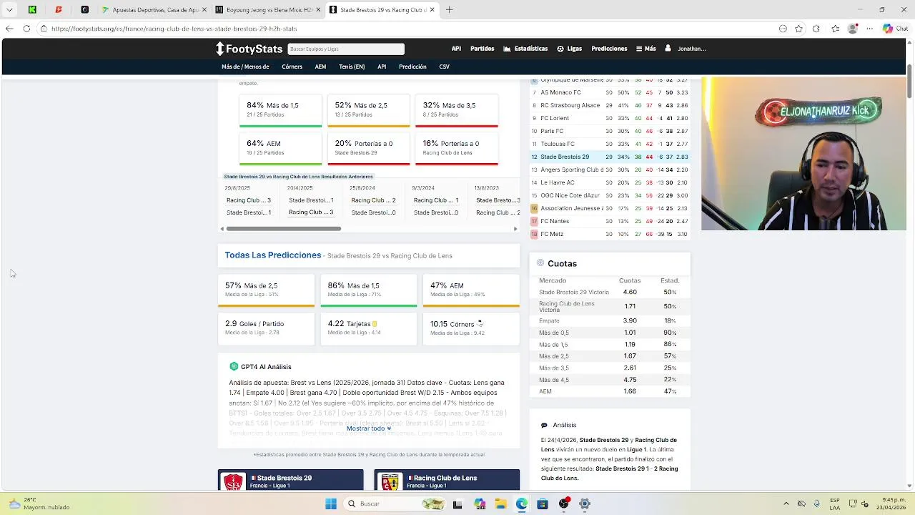Click the 57% Más de 2,5 prediction card
Viewport: 915px width, 515px height.
click(x=266, y=290)
